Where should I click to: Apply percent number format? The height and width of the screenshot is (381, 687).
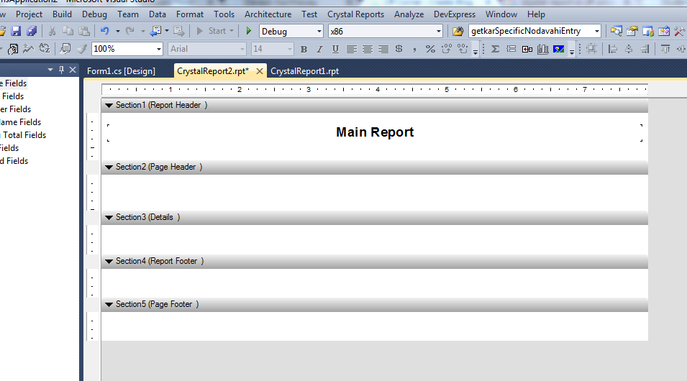(430, 49)
